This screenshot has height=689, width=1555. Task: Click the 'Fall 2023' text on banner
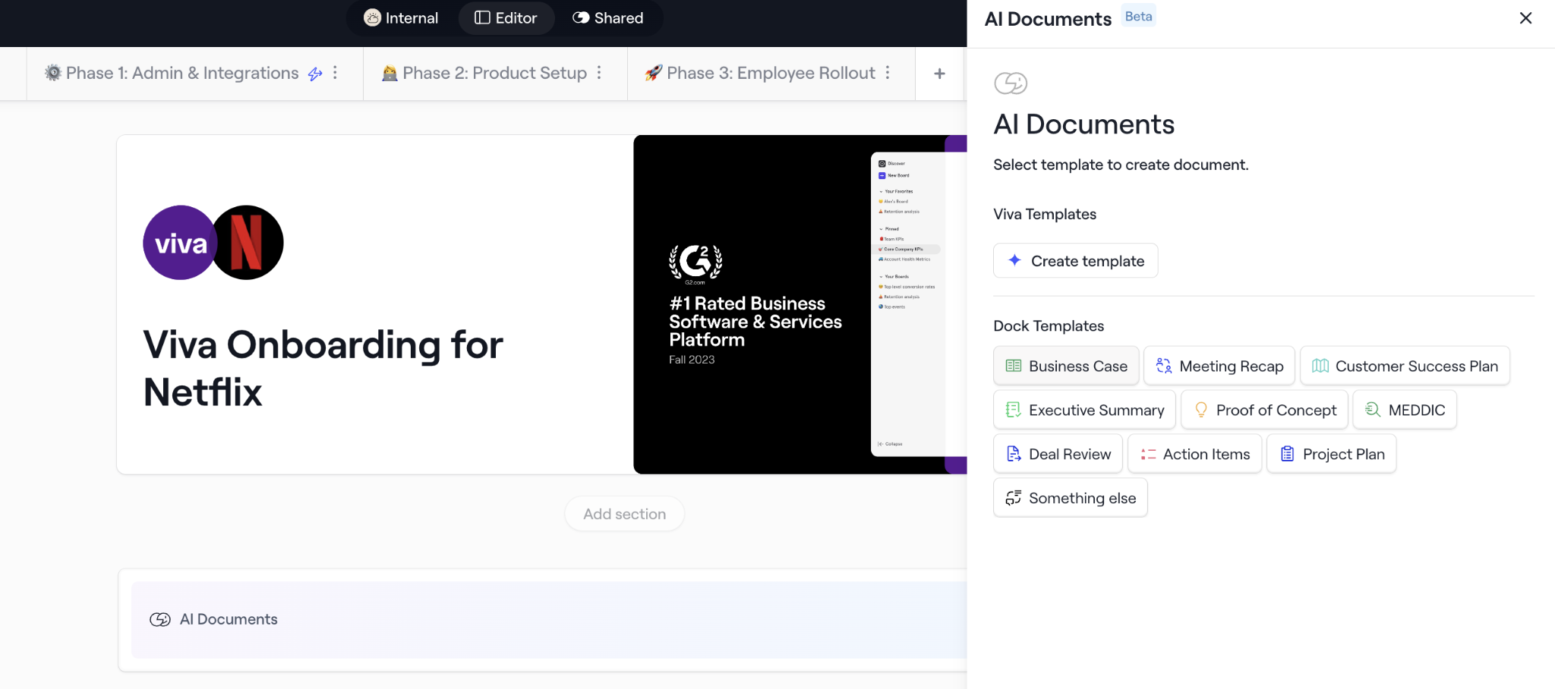(692, 360)
